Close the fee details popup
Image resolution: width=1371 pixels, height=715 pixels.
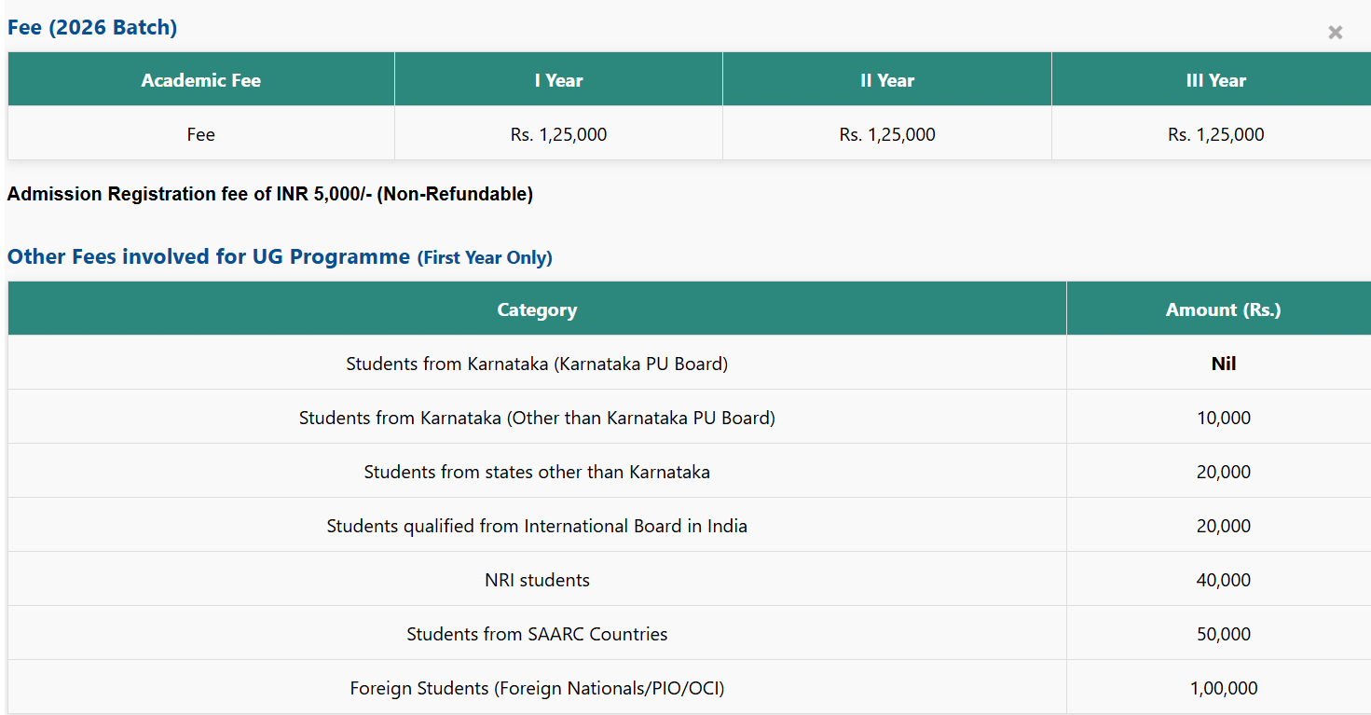pos(1335,33)
